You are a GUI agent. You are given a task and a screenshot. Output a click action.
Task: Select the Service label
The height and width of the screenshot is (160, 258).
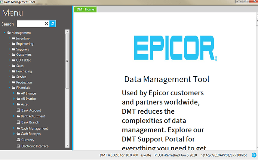(x=21, y=77)
